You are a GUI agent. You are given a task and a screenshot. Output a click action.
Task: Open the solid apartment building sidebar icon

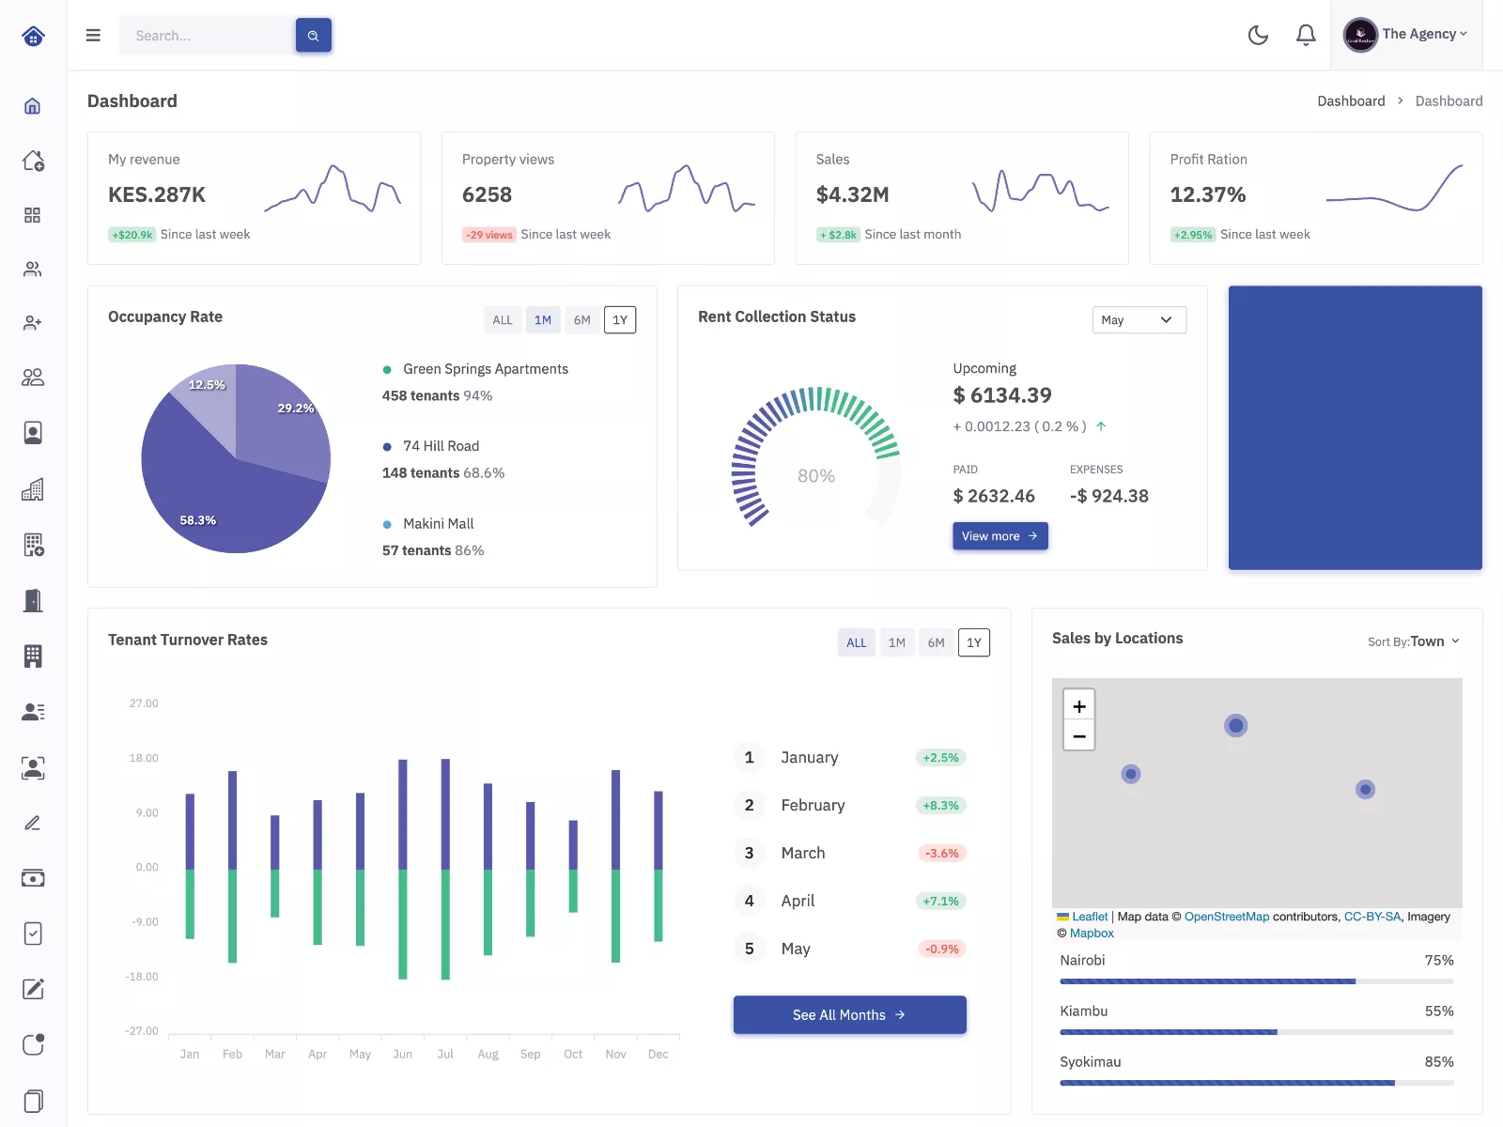click(x=33, y=656)
